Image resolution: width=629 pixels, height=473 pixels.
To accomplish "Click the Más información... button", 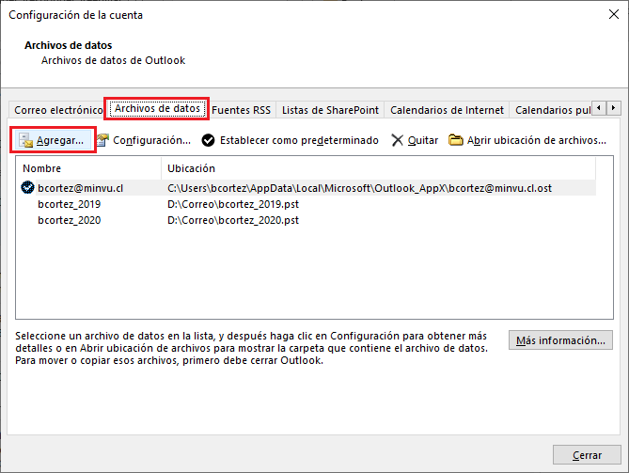I will click(560, 340).
